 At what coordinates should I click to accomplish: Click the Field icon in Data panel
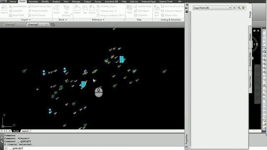(130, 10)
